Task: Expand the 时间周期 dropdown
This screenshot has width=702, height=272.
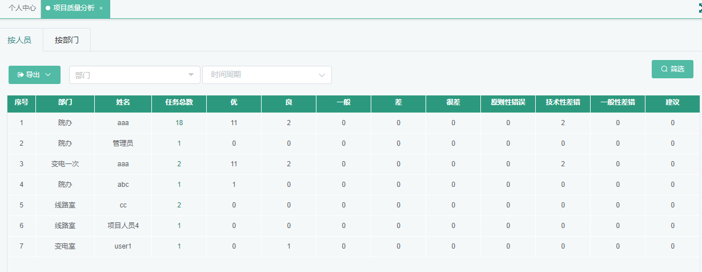Action: tap(322, 75)
